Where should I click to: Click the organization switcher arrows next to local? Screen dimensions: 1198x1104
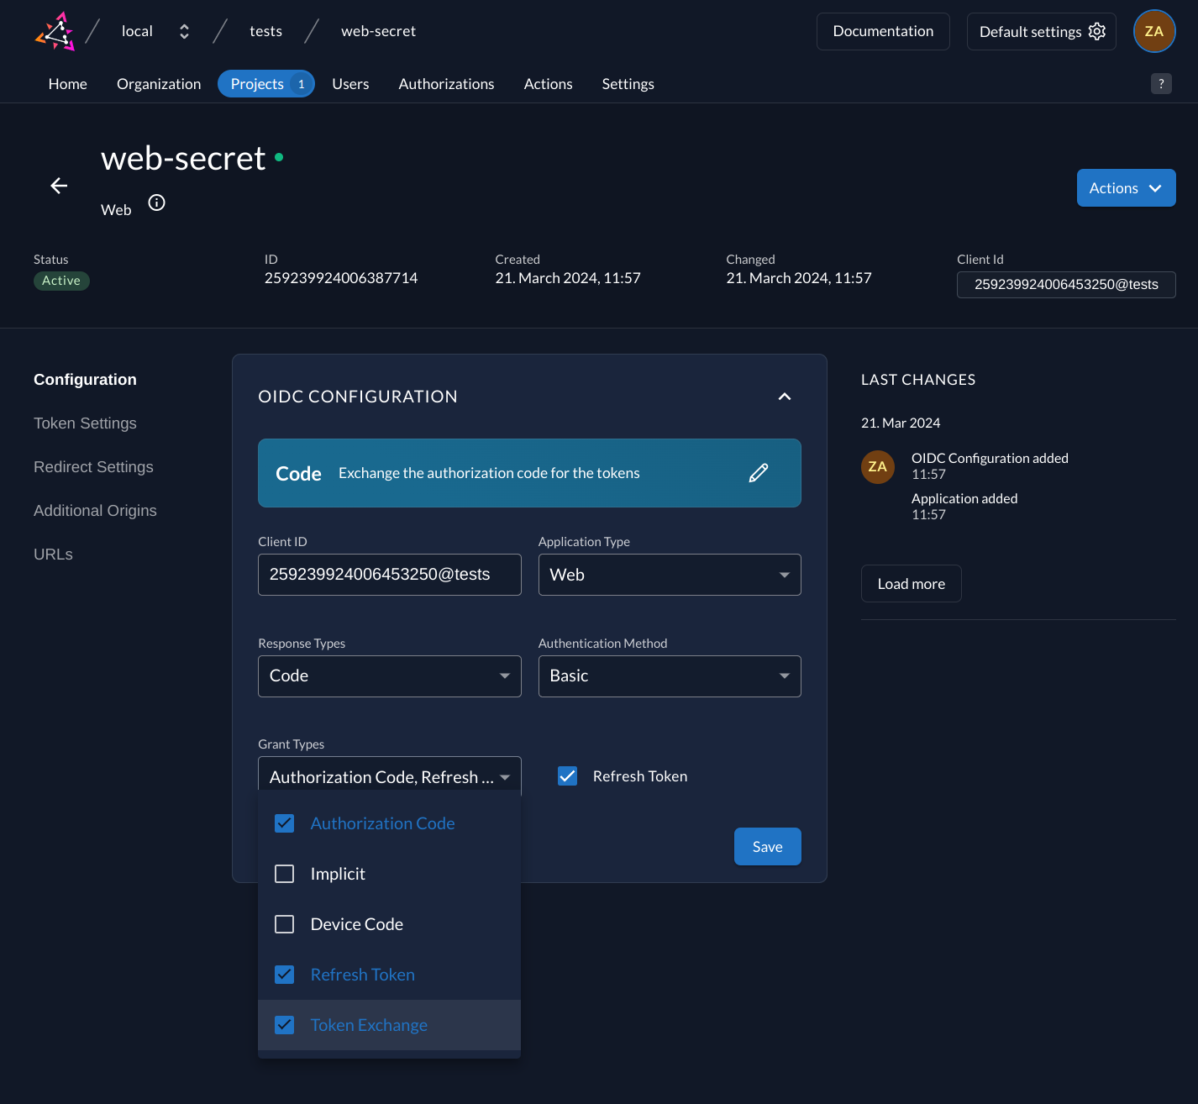(184, 31)
